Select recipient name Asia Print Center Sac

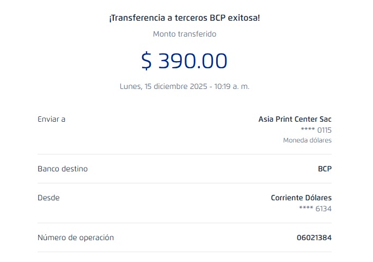[x=295, y=119]
